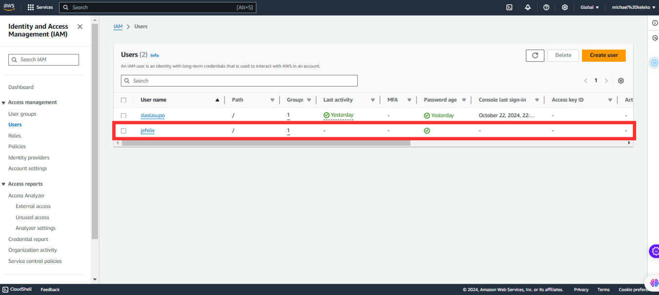The image size is (659, 295).
Task: Click CloudShell icon in footer
Action: click(x=5, y=289)
